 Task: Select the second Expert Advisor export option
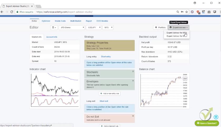point(177,36)
